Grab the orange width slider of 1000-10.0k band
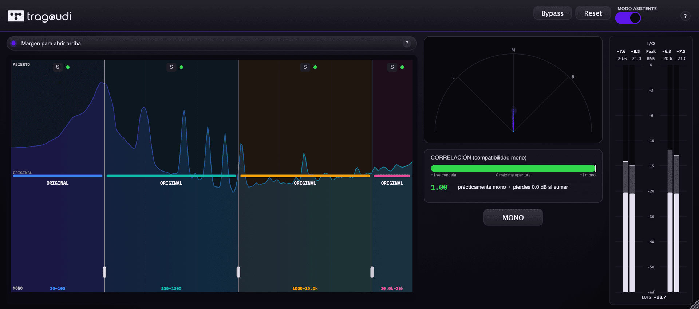The height and width of the screenshot is (309, 699). [x=305, y=176]
